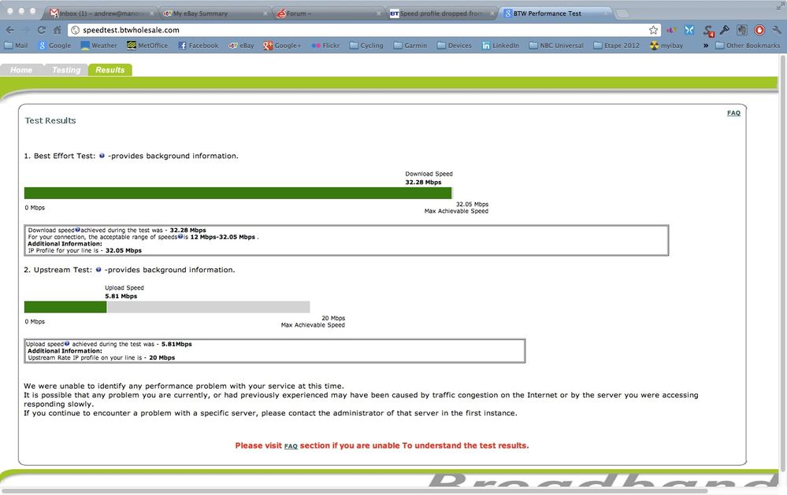This screenshot has height=495, width=787.
Task: Open the Results page tab
Action: click(x=110, y=70)
